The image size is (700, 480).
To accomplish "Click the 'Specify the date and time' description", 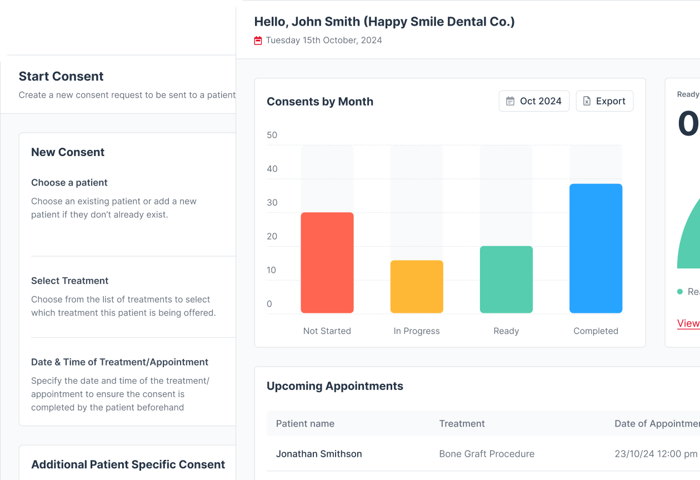I will (121, 394).
